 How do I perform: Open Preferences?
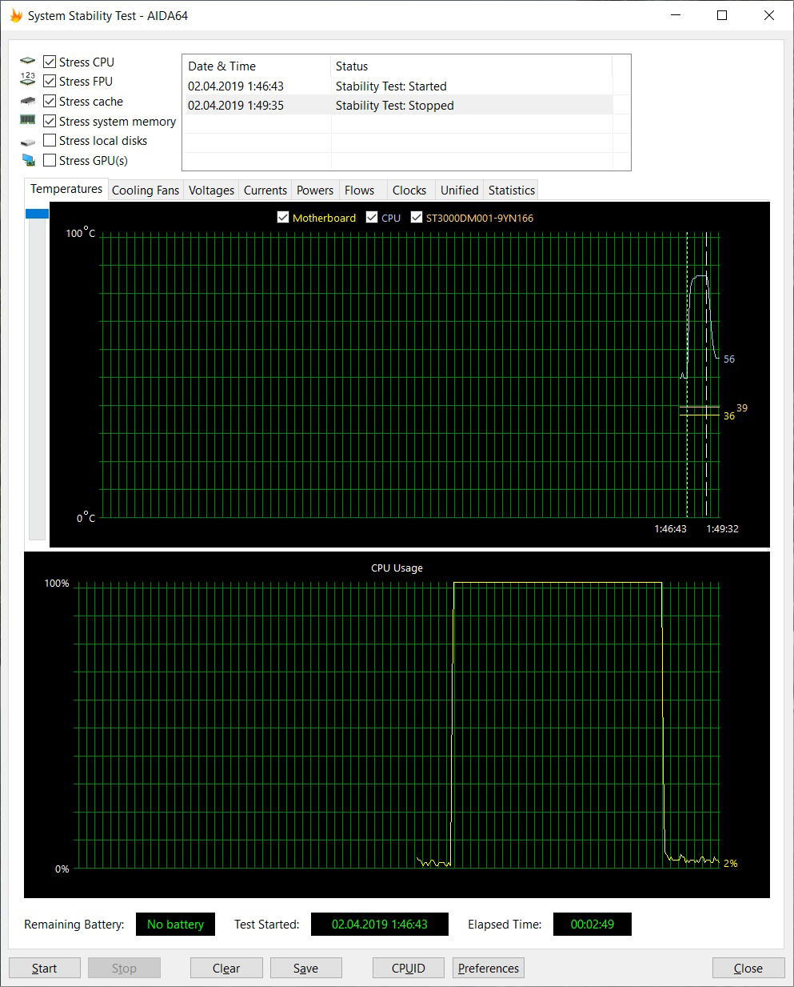[x=489, y=968]
